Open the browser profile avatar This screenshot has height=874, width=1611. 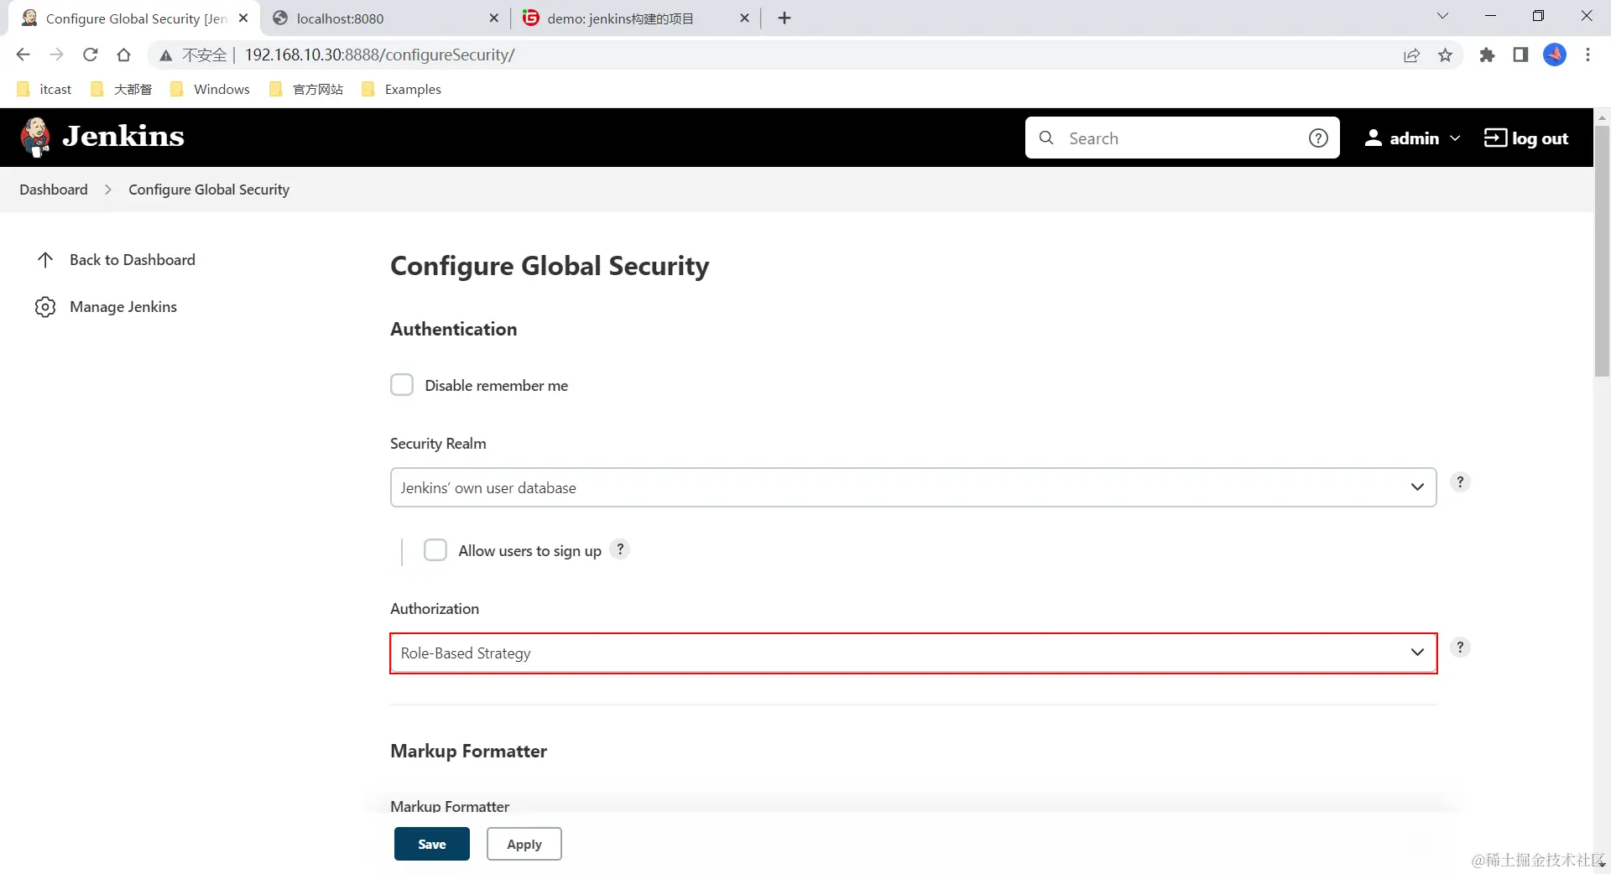(1555, 55)
